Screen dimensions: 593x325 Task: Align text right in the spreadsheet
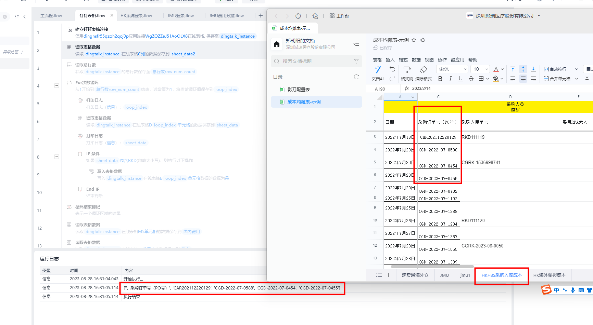point(533,79)
